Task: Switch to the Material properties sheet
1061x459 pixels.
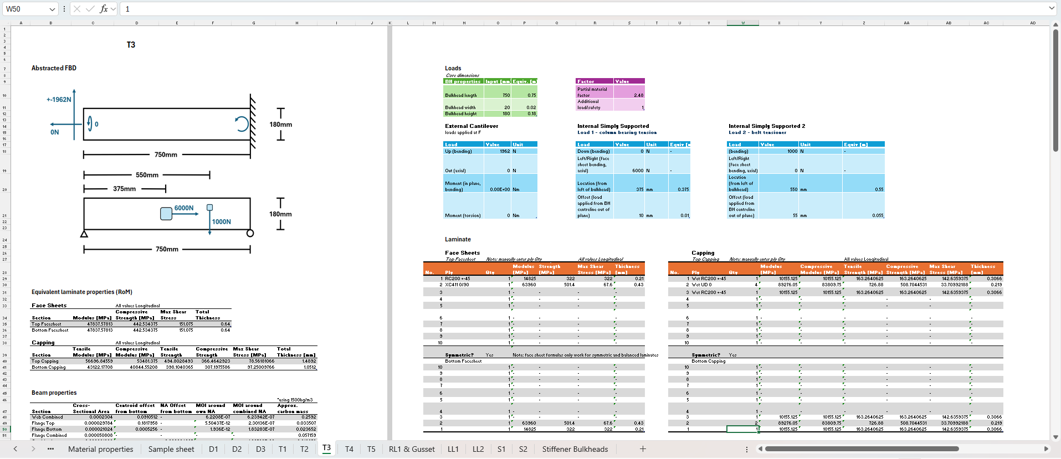Action: click(x=100, y=449)
